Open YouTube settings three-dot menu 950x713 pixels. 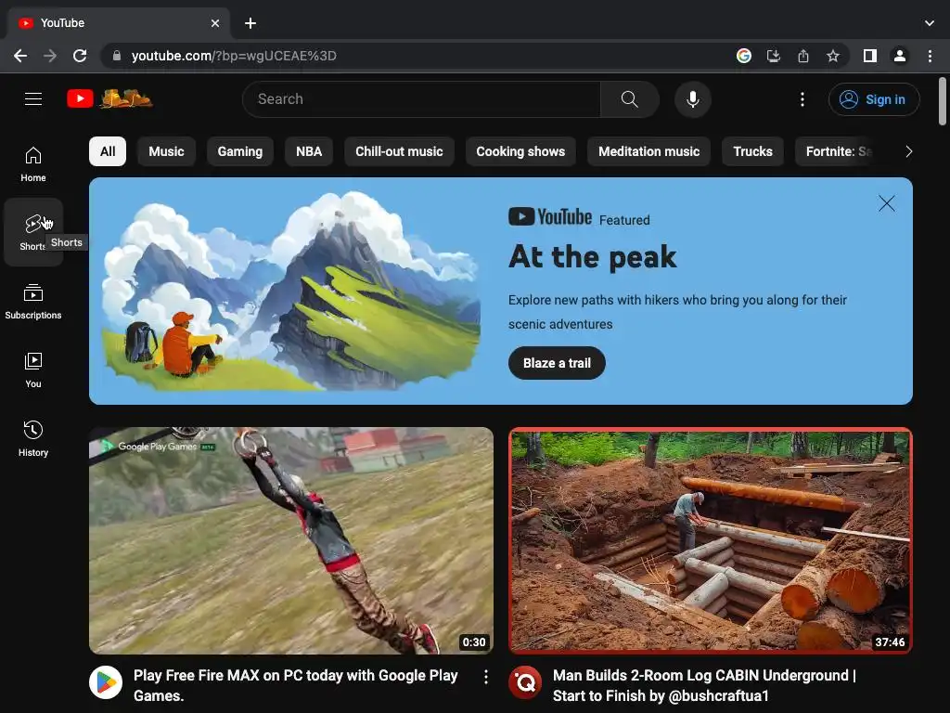[x=802, y=99]
